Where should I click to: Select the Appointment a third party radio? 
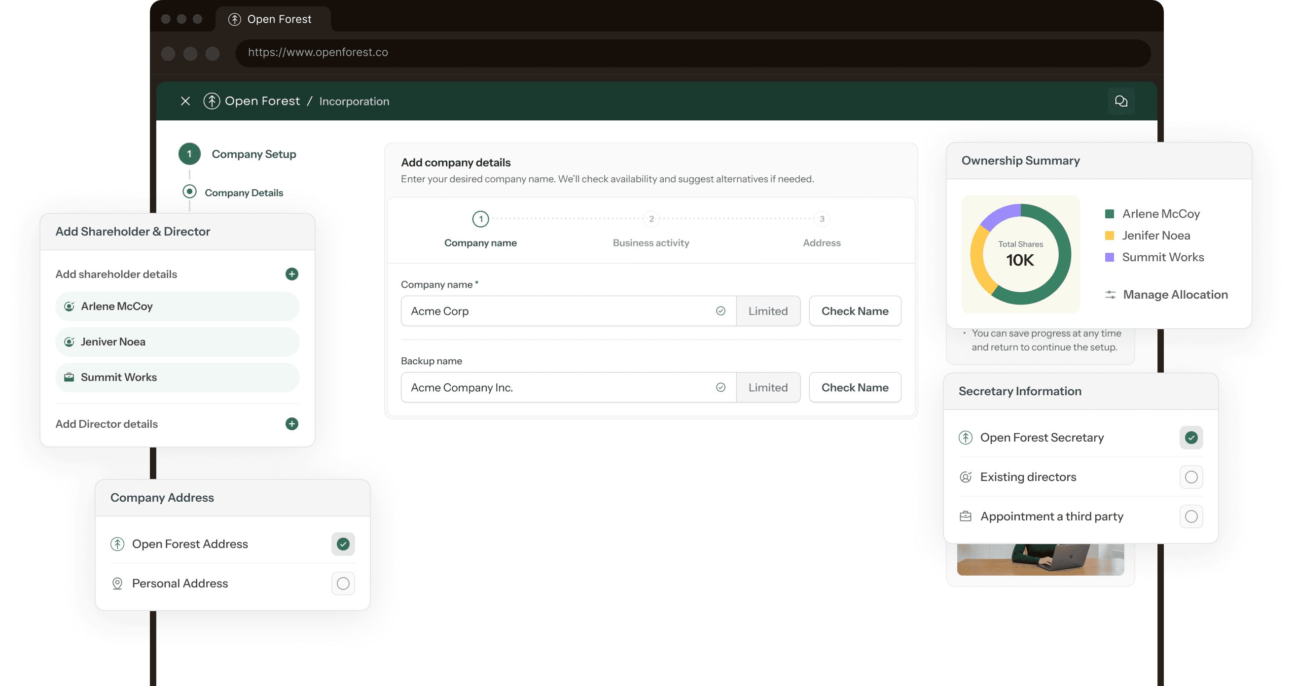[1190, 516]
